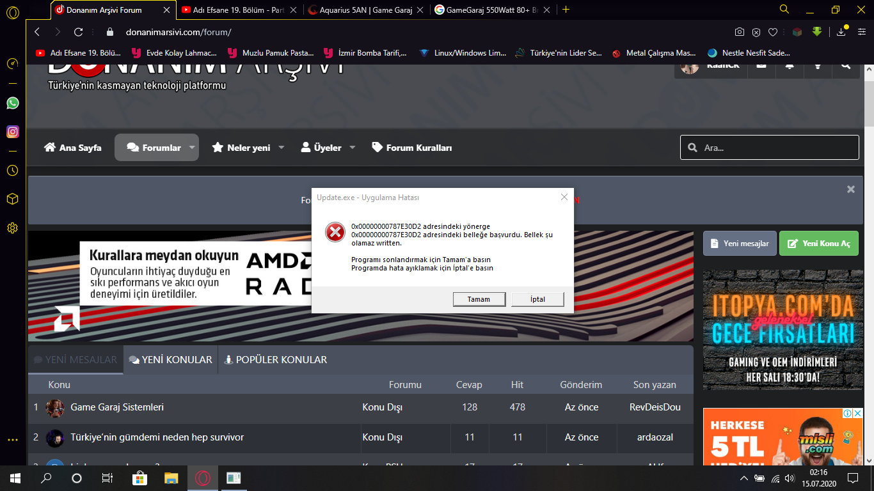Switch to the Adı Efsane 19. Bölüm tab

238,10
